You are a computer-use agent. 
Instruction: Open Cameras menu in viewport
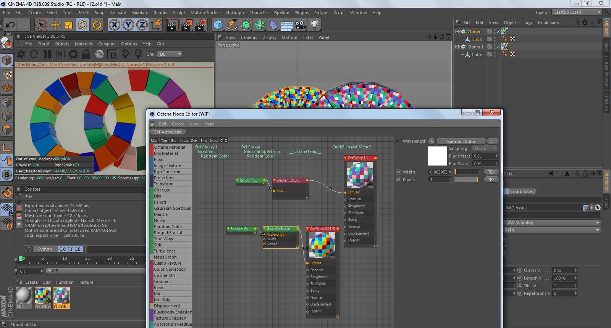coord(249,37)
